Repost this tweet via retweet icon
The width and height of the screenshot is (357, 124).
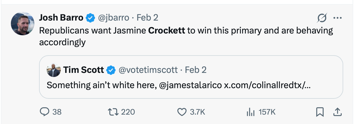click(112, 112)
